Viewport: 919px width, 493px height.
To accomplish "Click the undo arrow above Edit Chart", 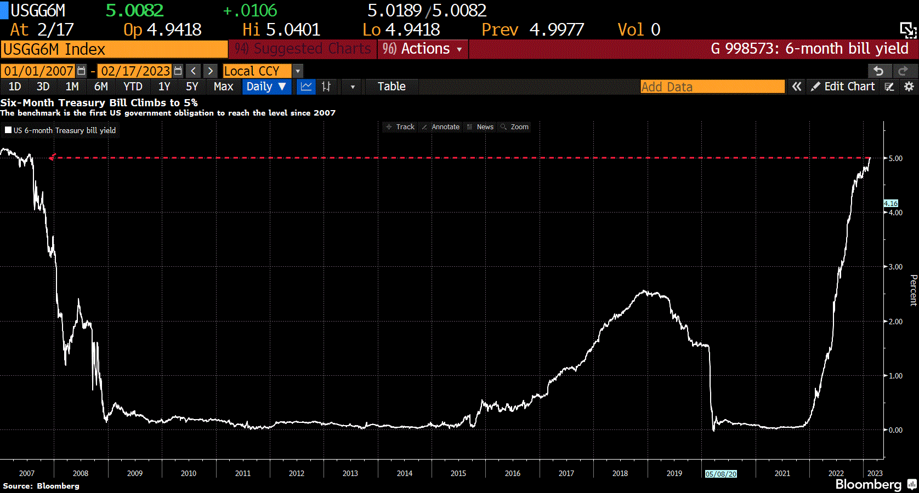I will (x=879, y=71).
